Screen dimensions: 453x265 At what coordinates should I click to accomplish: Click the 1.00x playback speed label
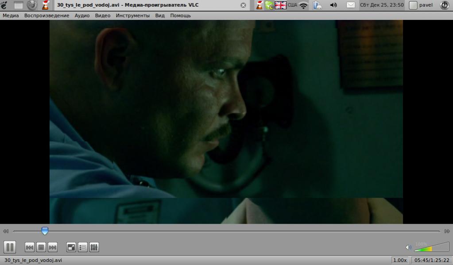pos(400,260)
